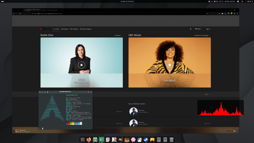Image resolution: width=254 pixels, height=143 pixels.
Task: Open the Halifax location selector
Action: 198,29
